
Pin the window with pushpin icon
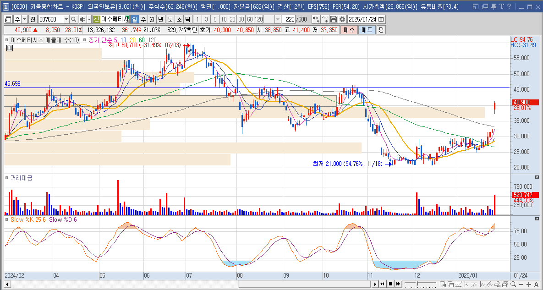tap(493, 6)
